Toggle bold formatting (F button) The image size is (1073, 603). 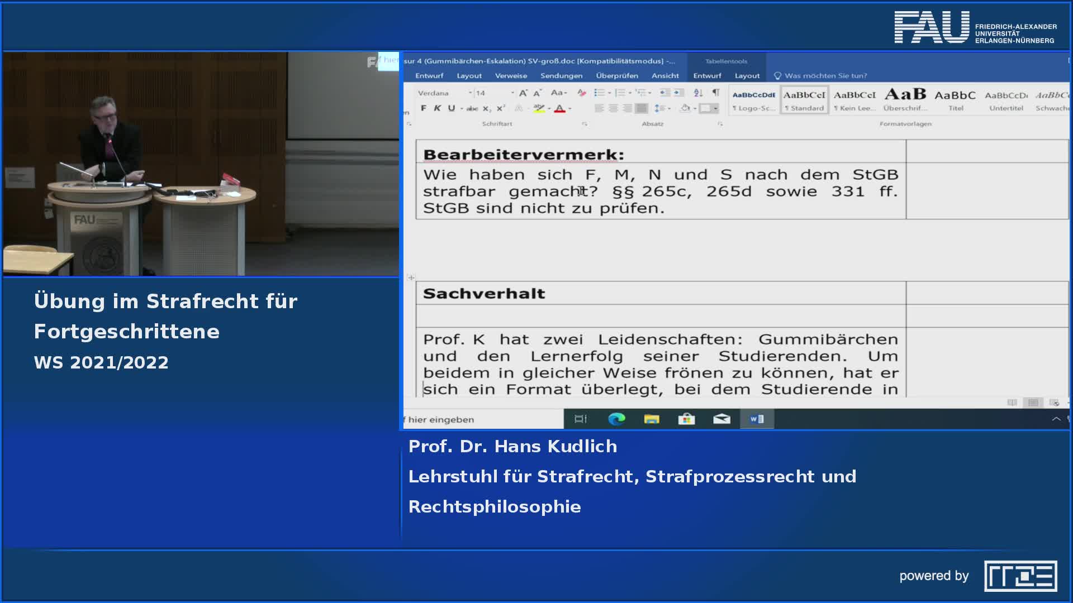coord(424,108)
